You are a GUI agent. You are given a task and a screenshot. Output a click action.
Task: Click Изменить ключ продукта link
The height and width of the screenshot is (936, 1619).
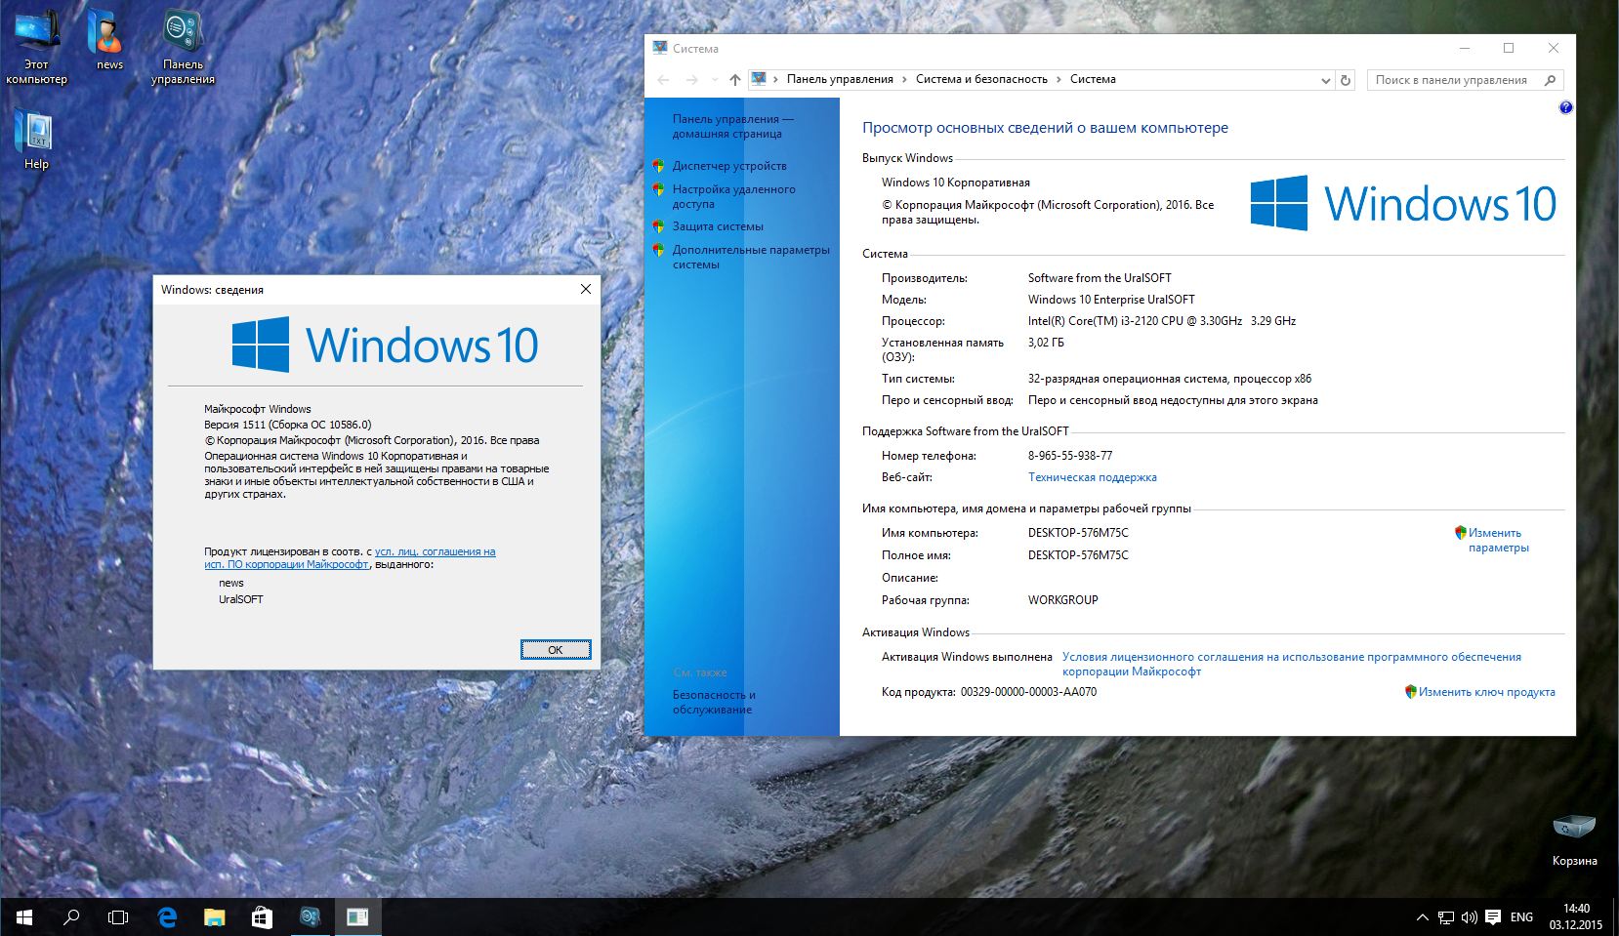tap(1486, 692)
